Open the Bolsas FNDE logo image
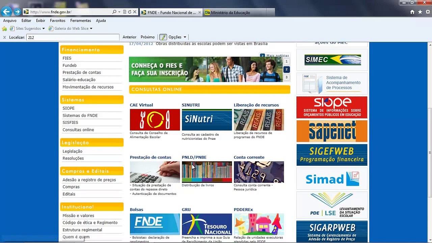 [155, 224]
